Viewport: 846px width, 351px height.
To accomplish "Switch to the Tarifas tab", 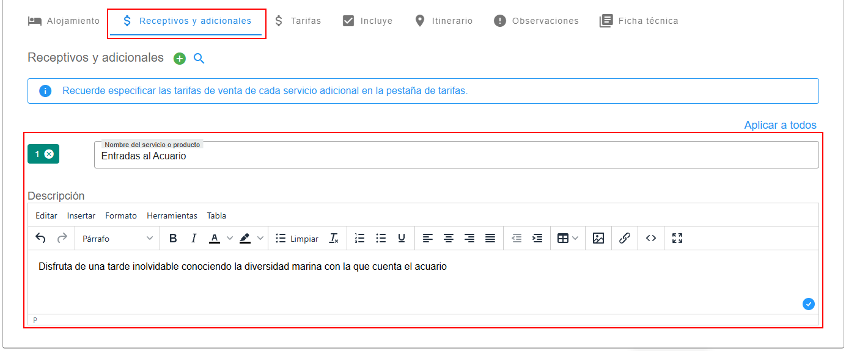I will point(297,21).
